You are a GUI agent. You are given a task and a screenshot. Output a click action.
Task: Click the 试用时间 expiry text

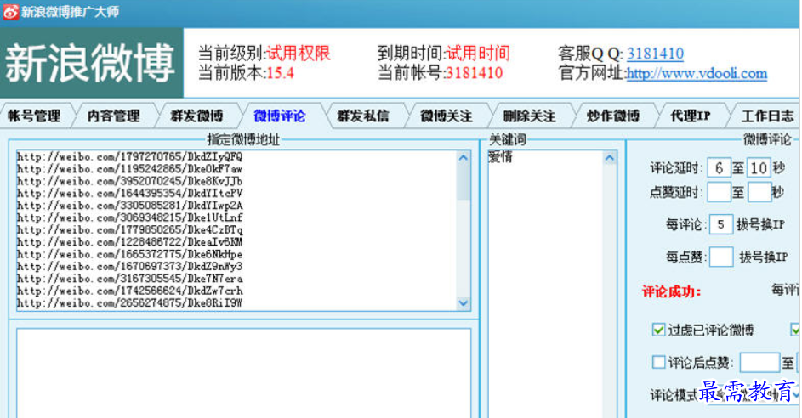(478, 54)
